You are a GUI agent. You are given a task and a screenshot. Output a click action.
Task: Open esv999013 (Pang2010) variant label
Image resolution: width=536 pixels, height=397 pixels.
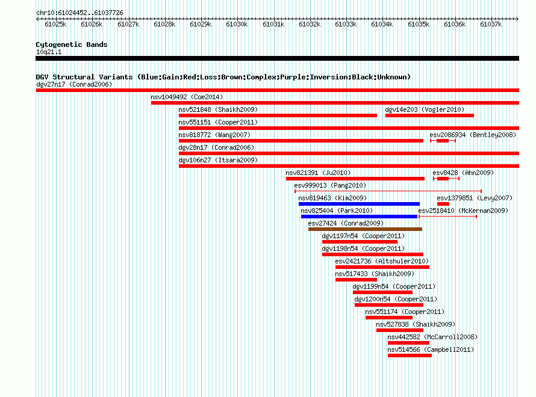330,185
